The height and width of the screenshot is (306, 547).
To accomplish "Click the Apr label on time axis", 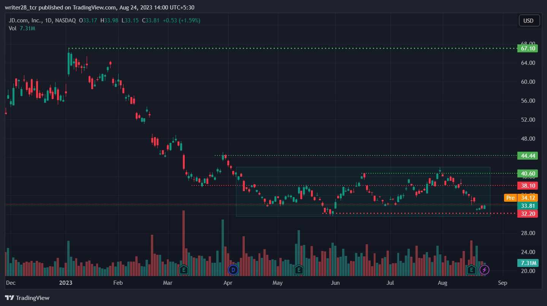I will click(x=228, y=283).
